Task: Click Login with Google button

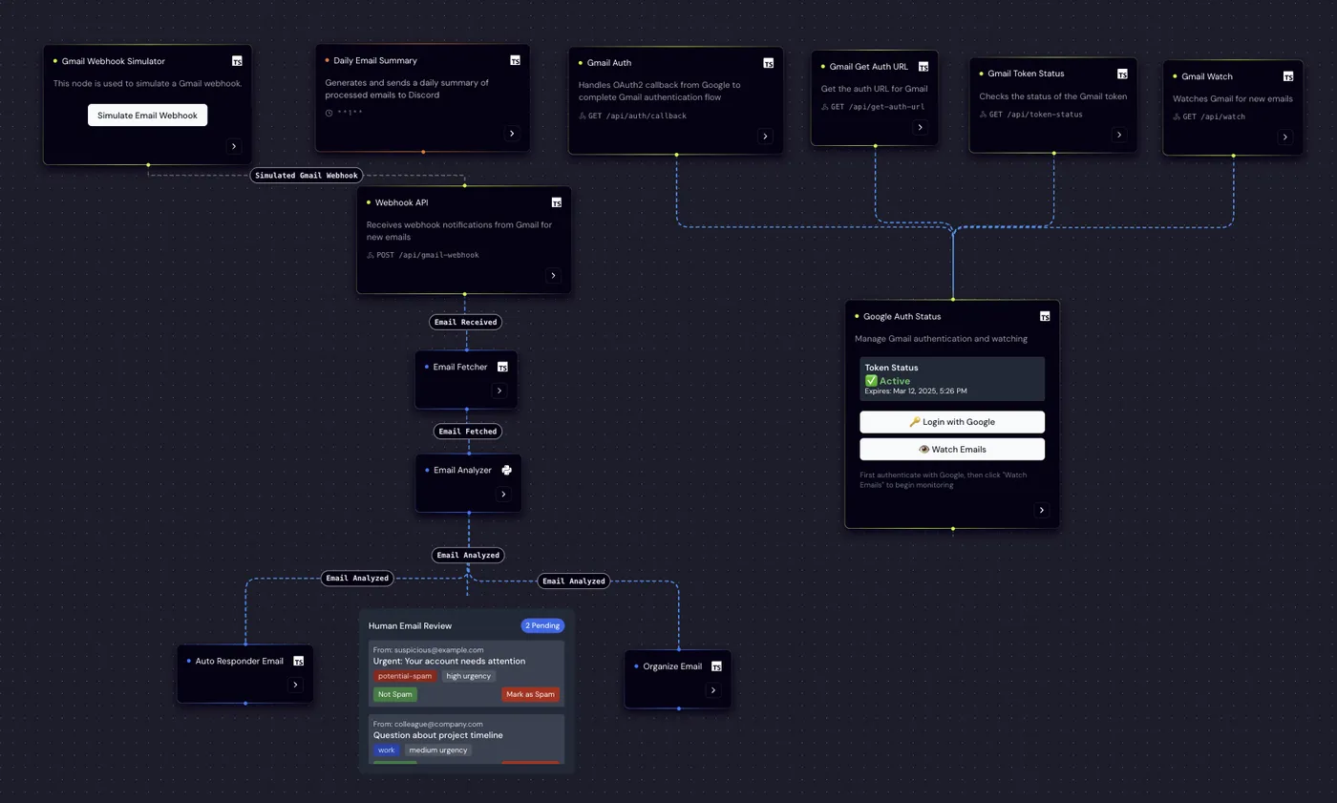Action: pyautogui.click(x=952, y=422)
